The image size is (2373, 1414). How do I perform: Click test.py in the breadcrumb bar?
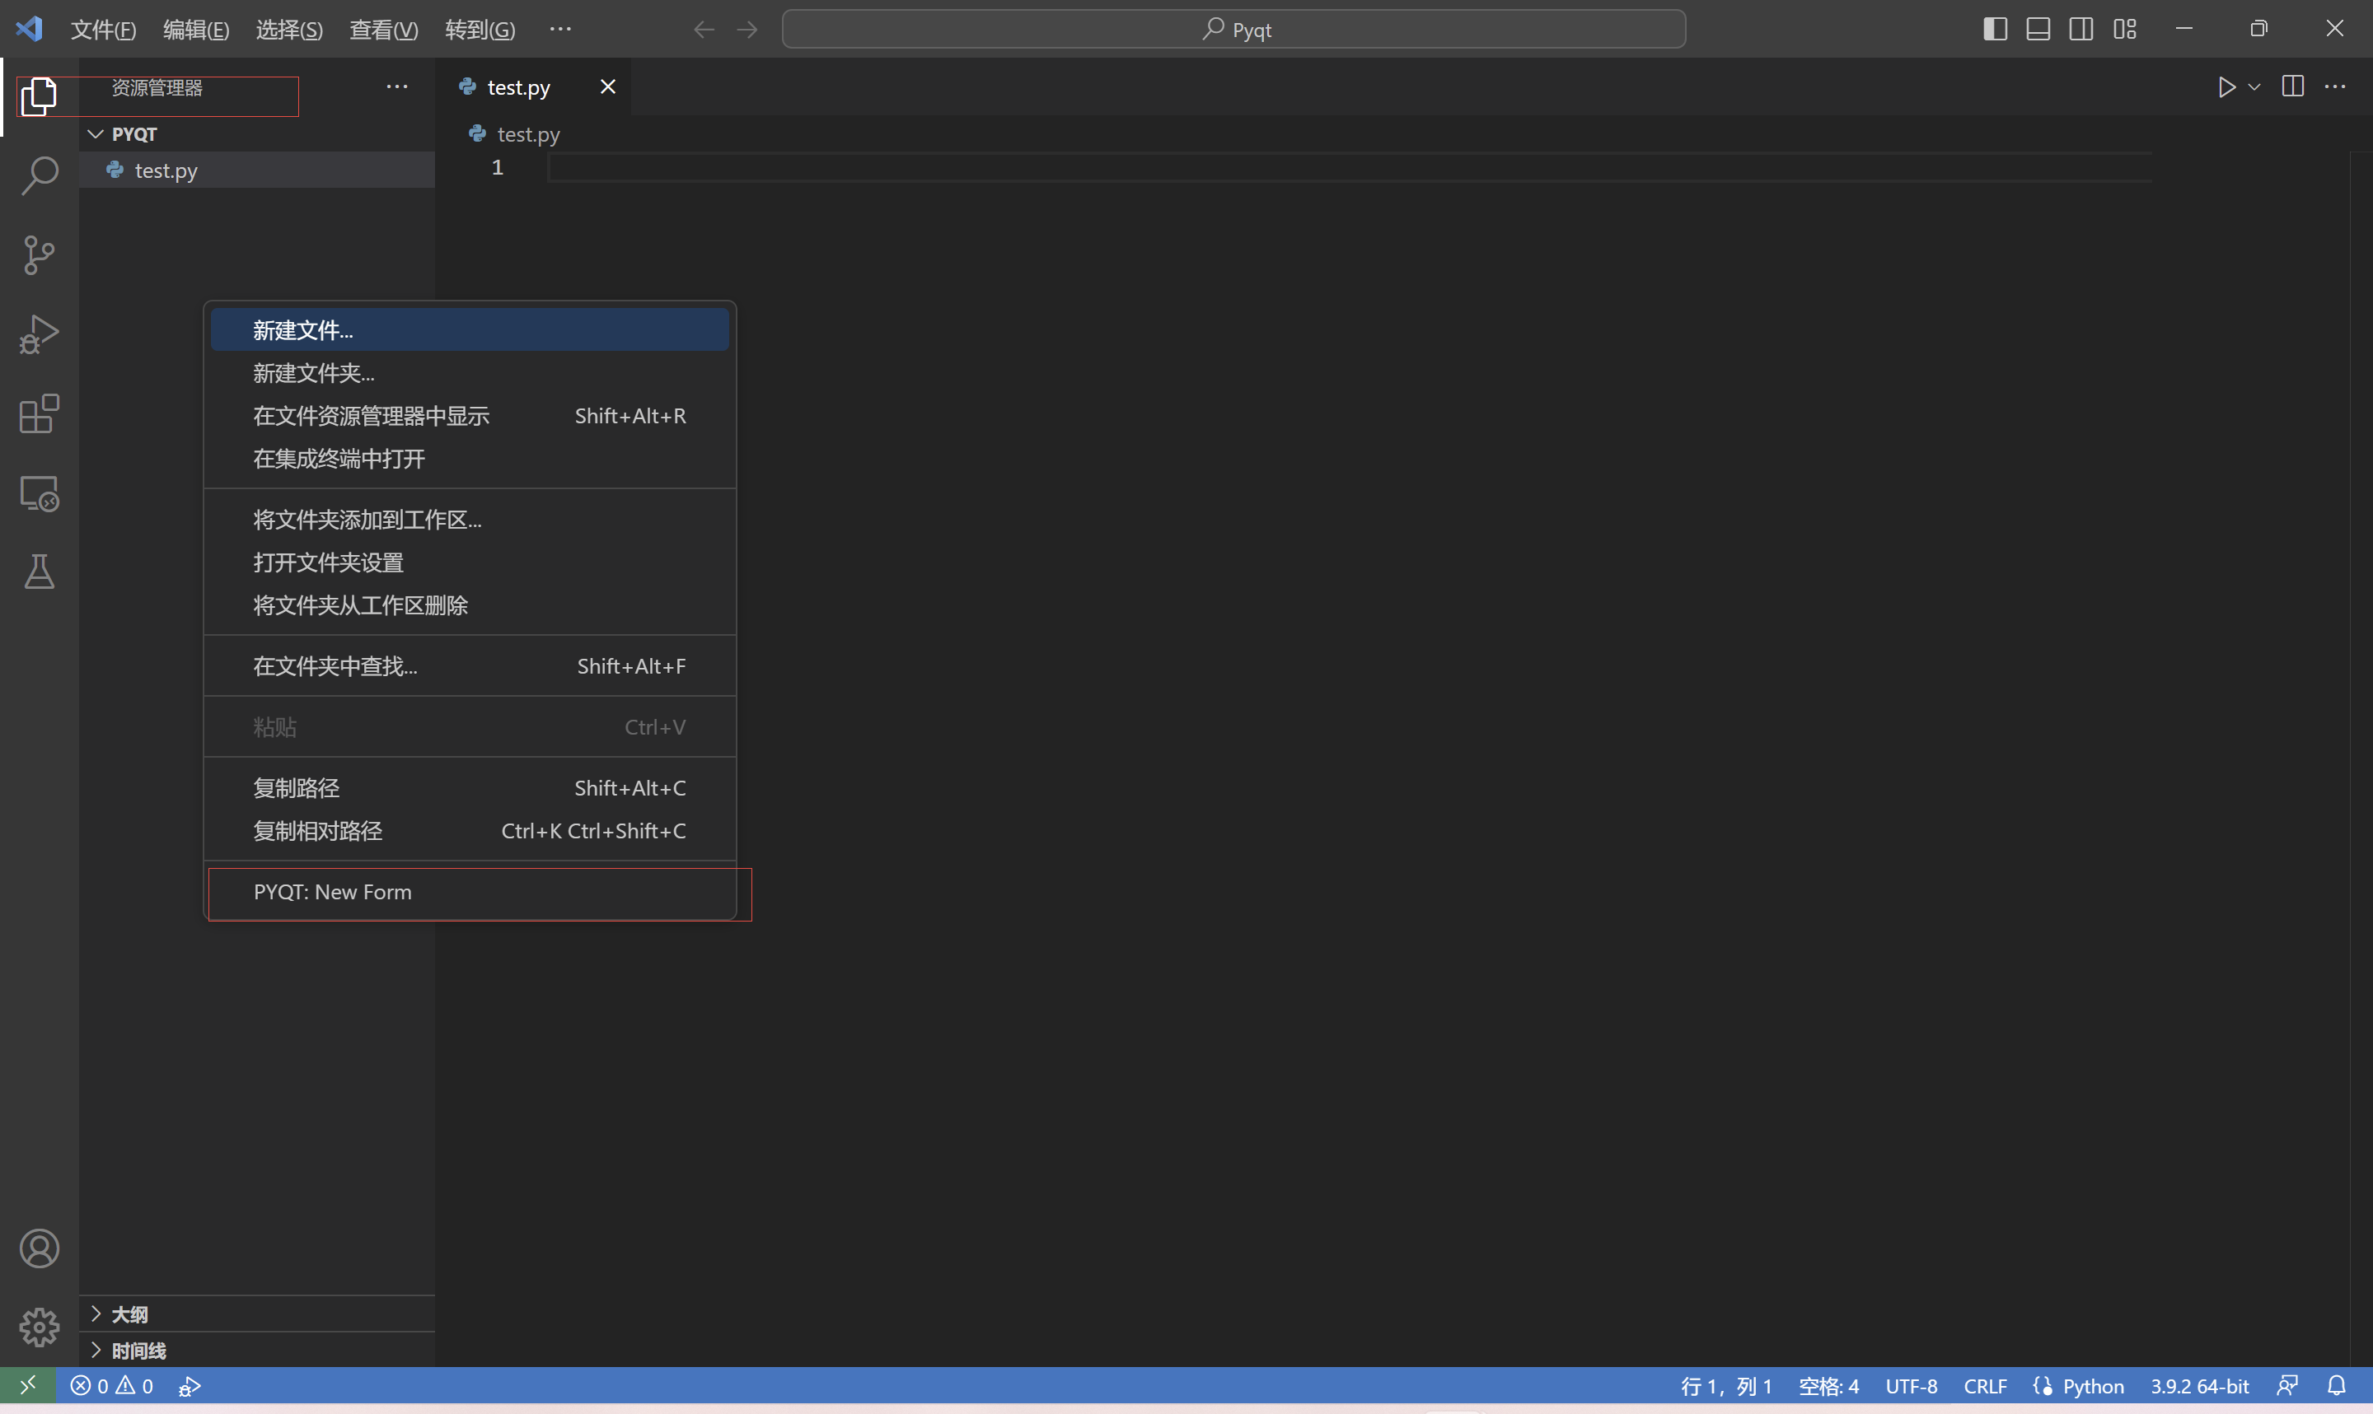(516, 134)
